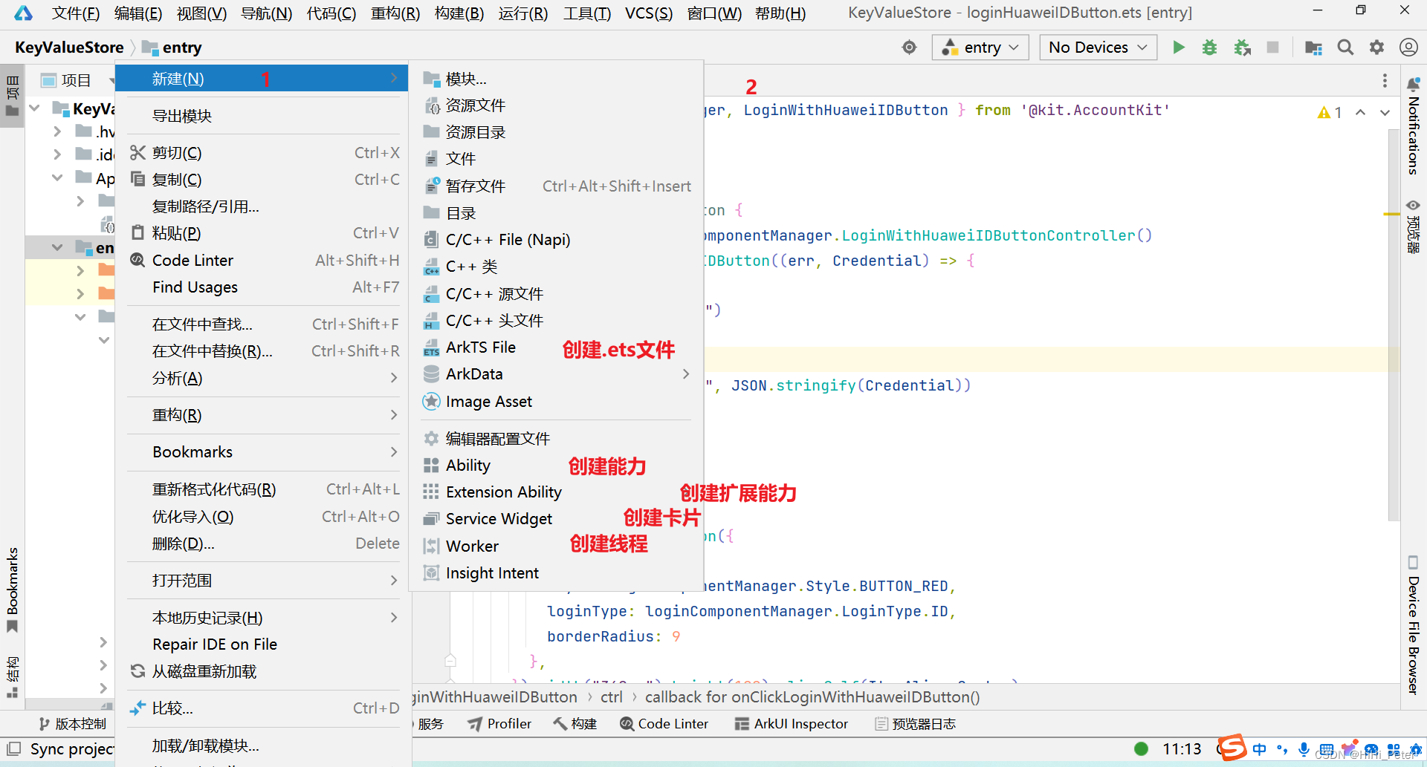The height and width of the screenshot is (767, 1427).
Task: Open the Notifications side panel
Action: tap(1414, 125)
